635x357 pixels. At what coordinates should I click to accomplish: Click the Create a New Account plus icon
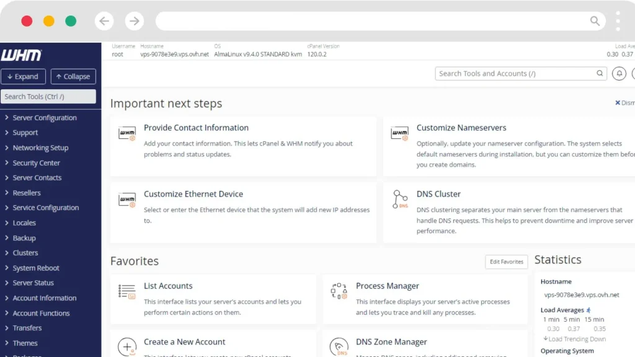point(127,346)
